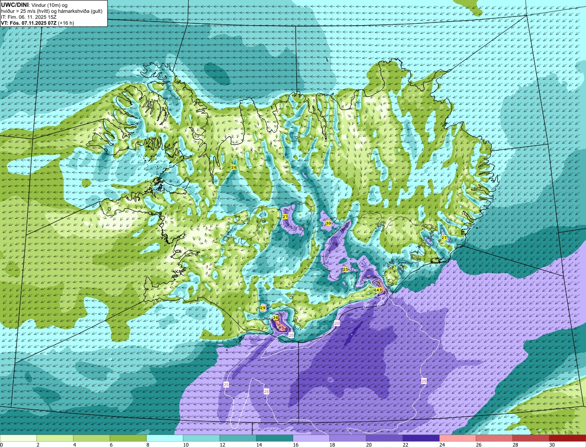Click the yellow 29 gust label
This screenshot has width=586, height=448.
coord(263,308)
